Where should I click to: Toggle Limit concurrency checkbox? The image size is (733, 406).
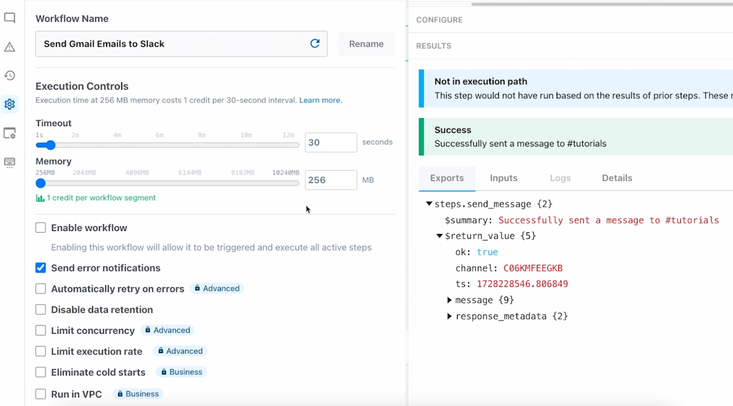[x=41, y=330]
